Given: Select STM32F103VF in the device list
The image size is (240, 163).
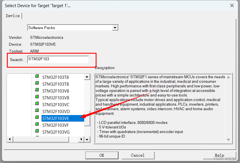Looking at the screenshot, I should pos(56,125).
